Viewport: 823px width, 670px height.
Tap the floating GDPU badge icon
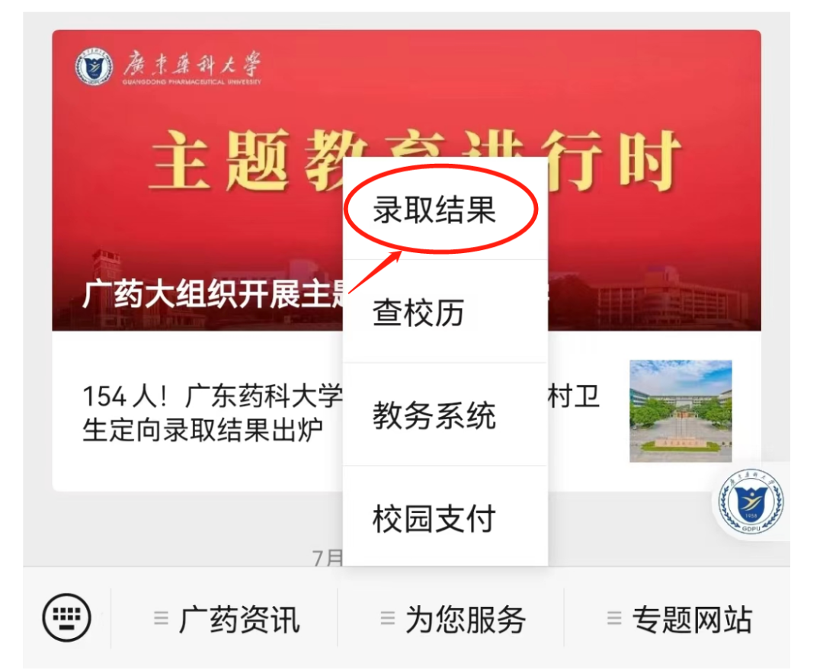(751, 502)
